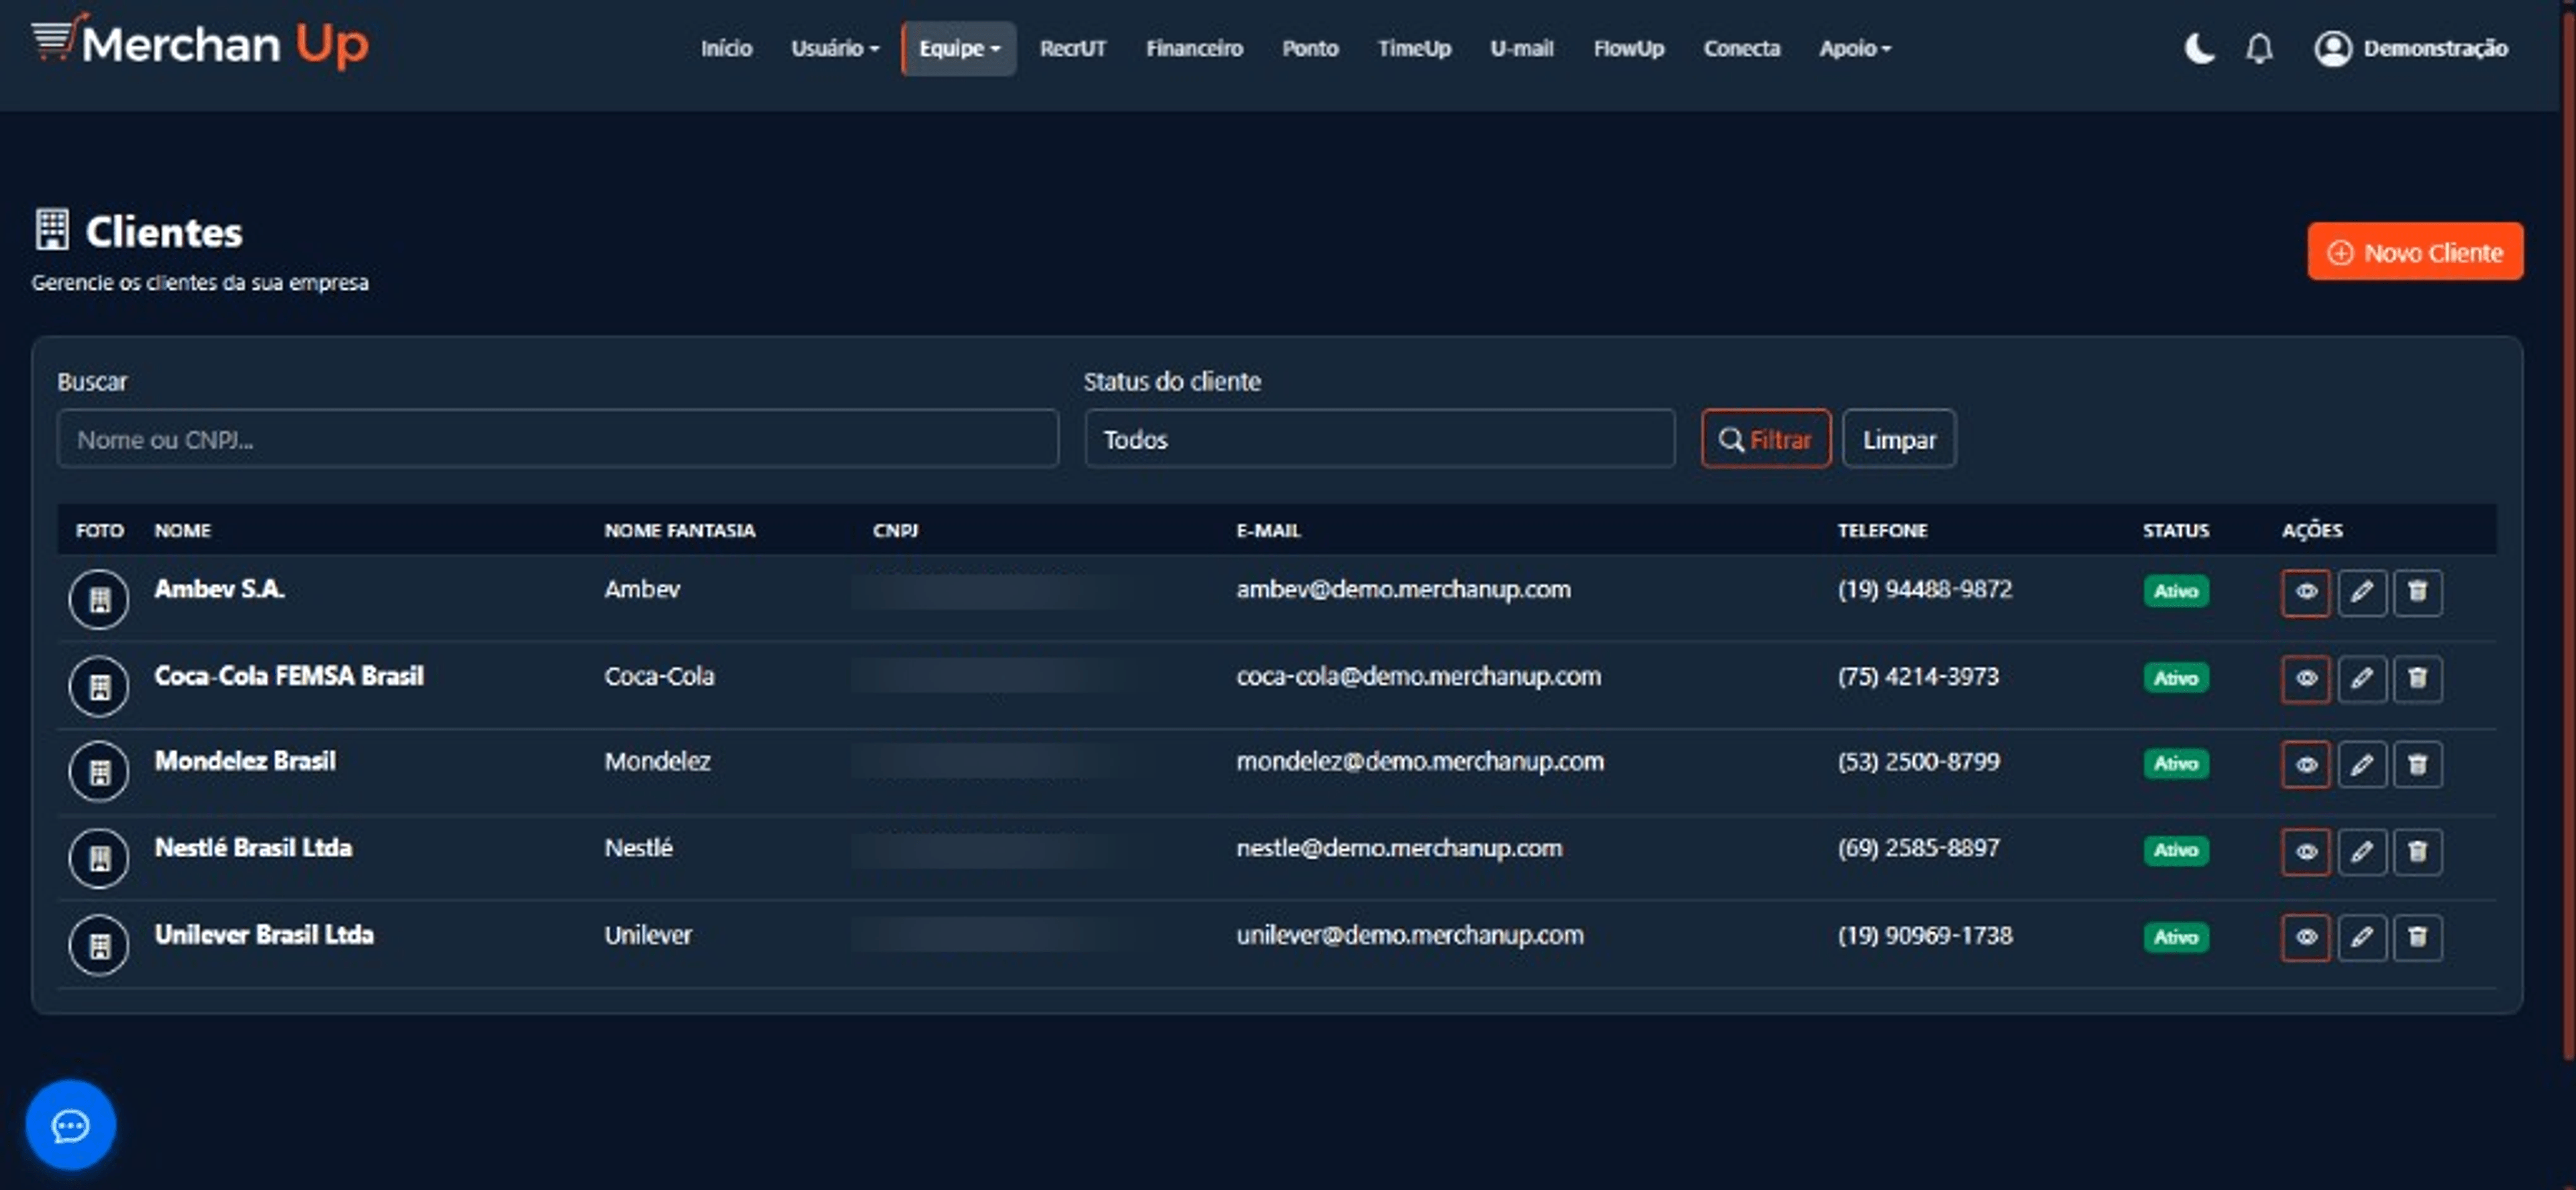2576x1190 pixels.
Task: Click email coca-cola@demo.merchanup.com
Action: click(x=1418, y=677)
